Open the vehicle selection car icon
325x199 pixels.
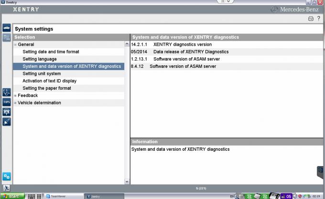[x=7, y=28]
